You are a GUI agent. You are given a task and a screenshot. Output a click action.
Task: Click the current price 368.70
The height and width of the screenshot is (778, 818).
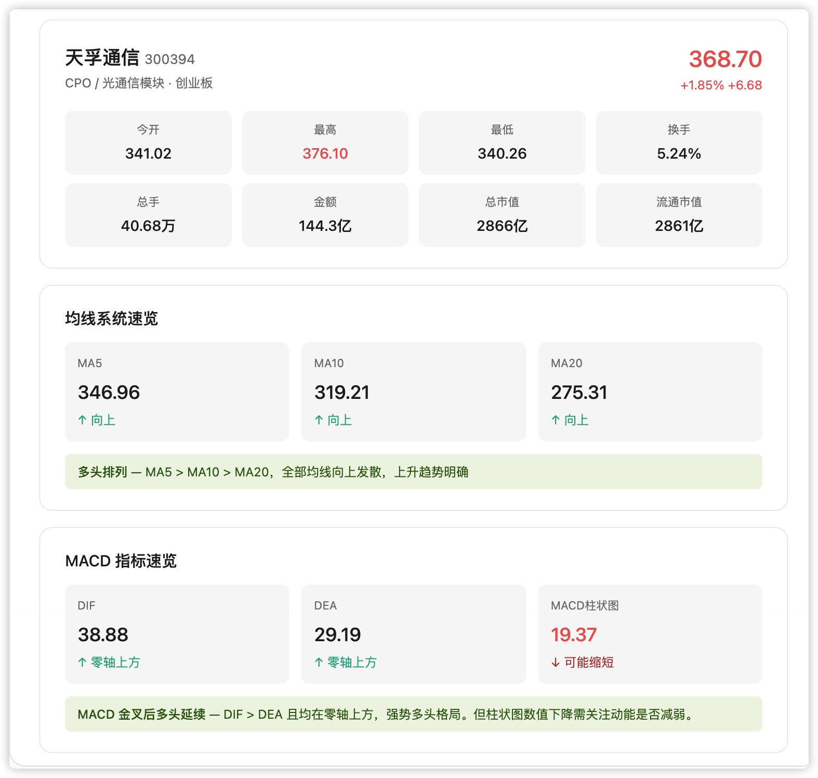[x=725, y=59]
